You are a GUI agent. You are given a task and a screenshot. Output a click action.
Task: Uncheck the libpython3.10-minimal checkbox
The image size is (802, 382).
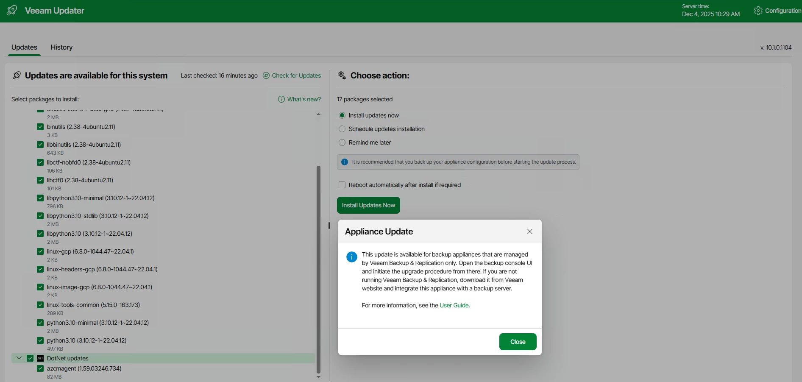click(40, 198)
